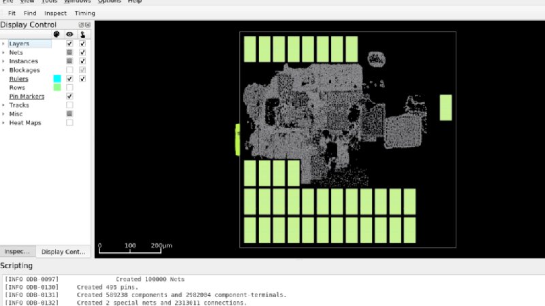Click the 'Created 100000 Nets' log line

[x=150, y=279]
